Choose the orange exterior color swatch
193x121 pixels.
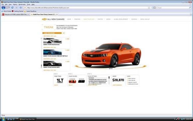pos(73,81)
